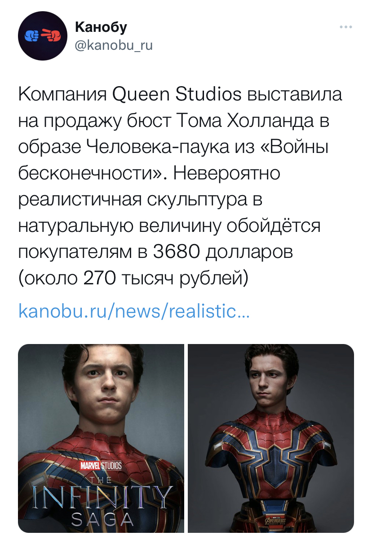Click the words Тома Холланда in the tweet
The height and width of the screenshot is (536, 372).
tap(245, 120)
